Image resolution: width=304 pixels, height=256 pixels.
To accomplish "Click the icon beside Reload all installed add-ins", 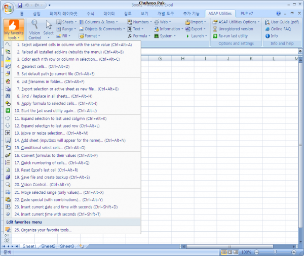I will 8,52.
